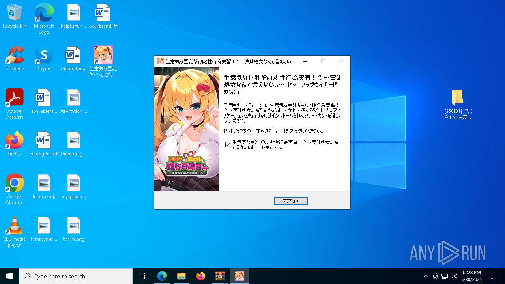Open network status tray icon
Image resolution: width=505 pixels, height=284 pixels.
(x=445, y=276)
